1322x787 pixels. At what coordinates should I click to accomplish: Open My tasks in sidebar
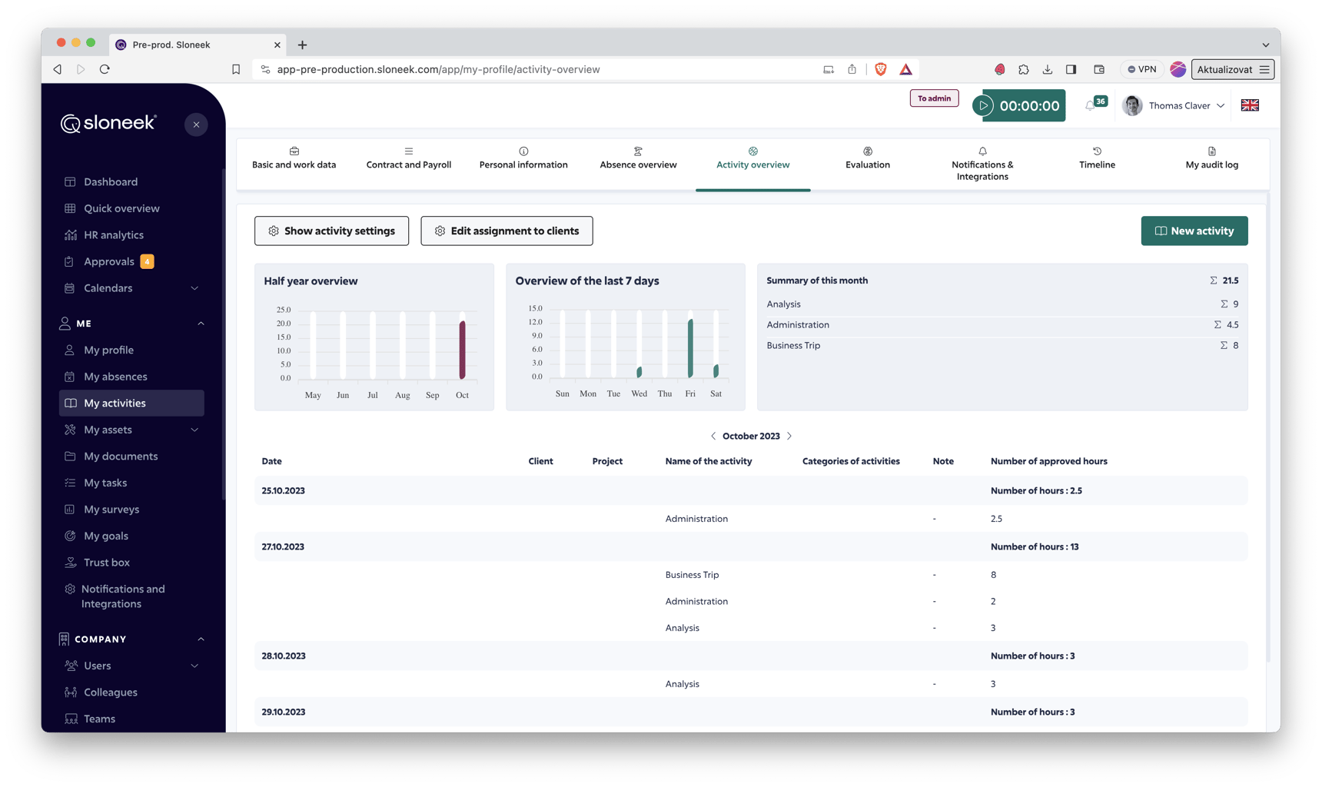click(105, 483)
